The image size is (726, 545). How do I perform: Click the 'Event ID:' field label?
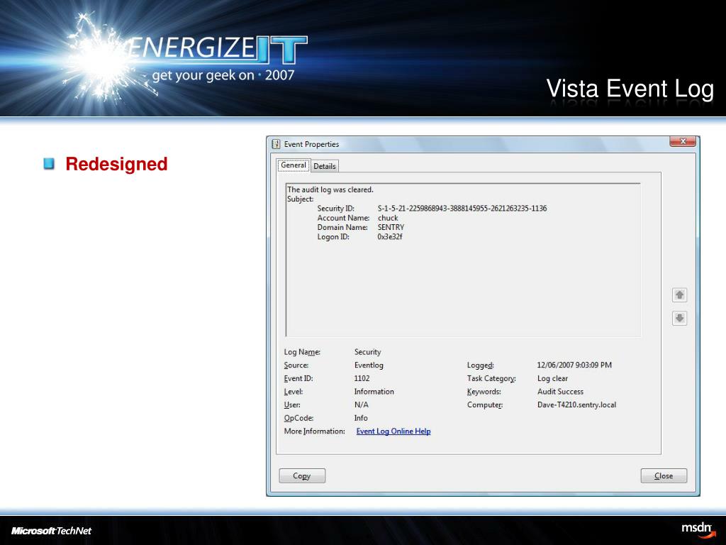(x=298, y=378)
